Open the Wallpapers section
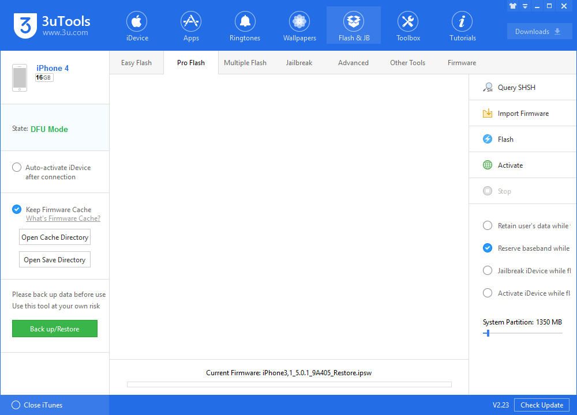This screenshot has height=415, width=577. (299, 26)
